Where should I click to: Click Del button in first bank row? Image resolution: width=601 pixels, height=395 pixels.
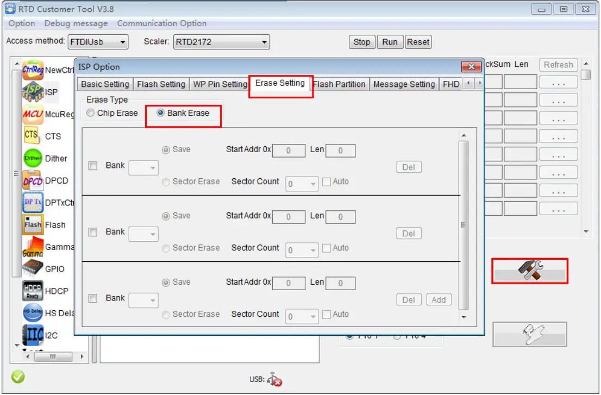tap(409, 167)
